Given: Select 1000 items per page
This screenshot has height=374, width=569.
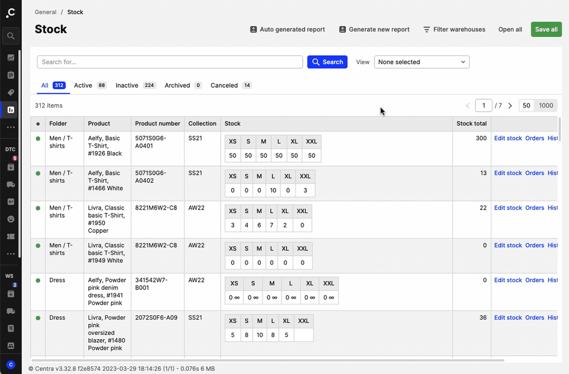Looking at the screenshot, I should pos(546,106).
